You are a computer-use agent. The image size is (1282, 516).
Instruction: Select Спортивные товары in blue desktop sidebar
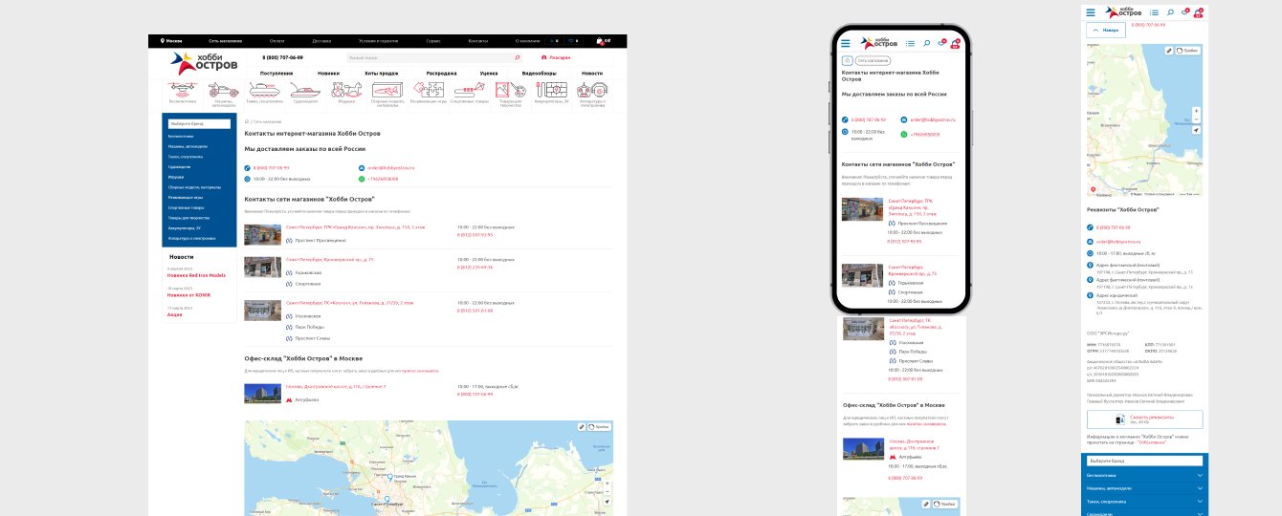(x=185, y=207)
